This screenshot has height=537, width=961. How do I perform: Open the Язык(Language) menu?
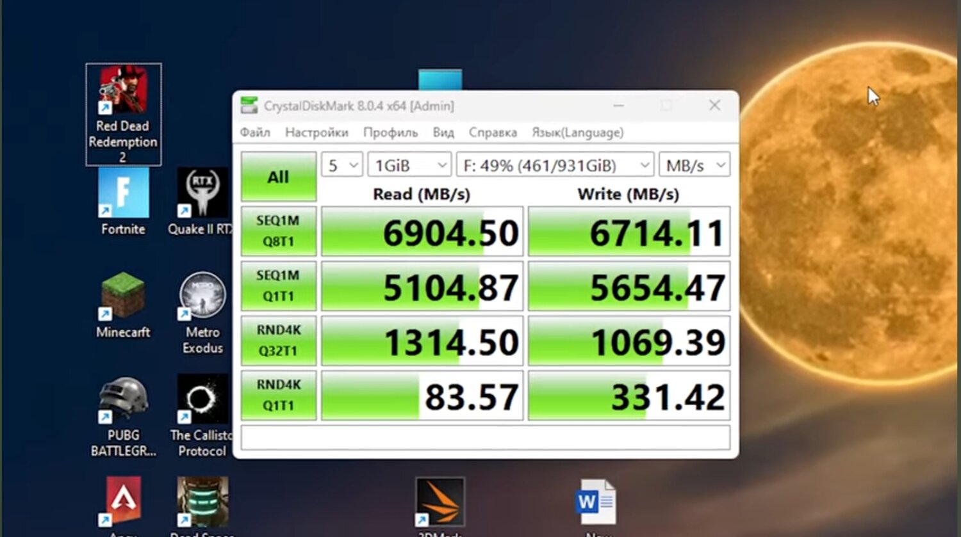[577, 132]
